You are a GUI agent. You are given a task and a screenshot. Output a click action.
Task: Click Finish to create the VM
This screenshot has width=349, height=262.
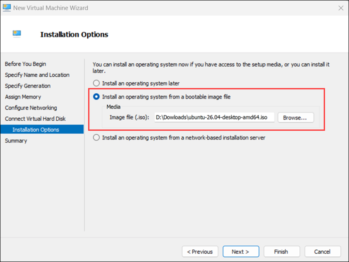[282, 252]
